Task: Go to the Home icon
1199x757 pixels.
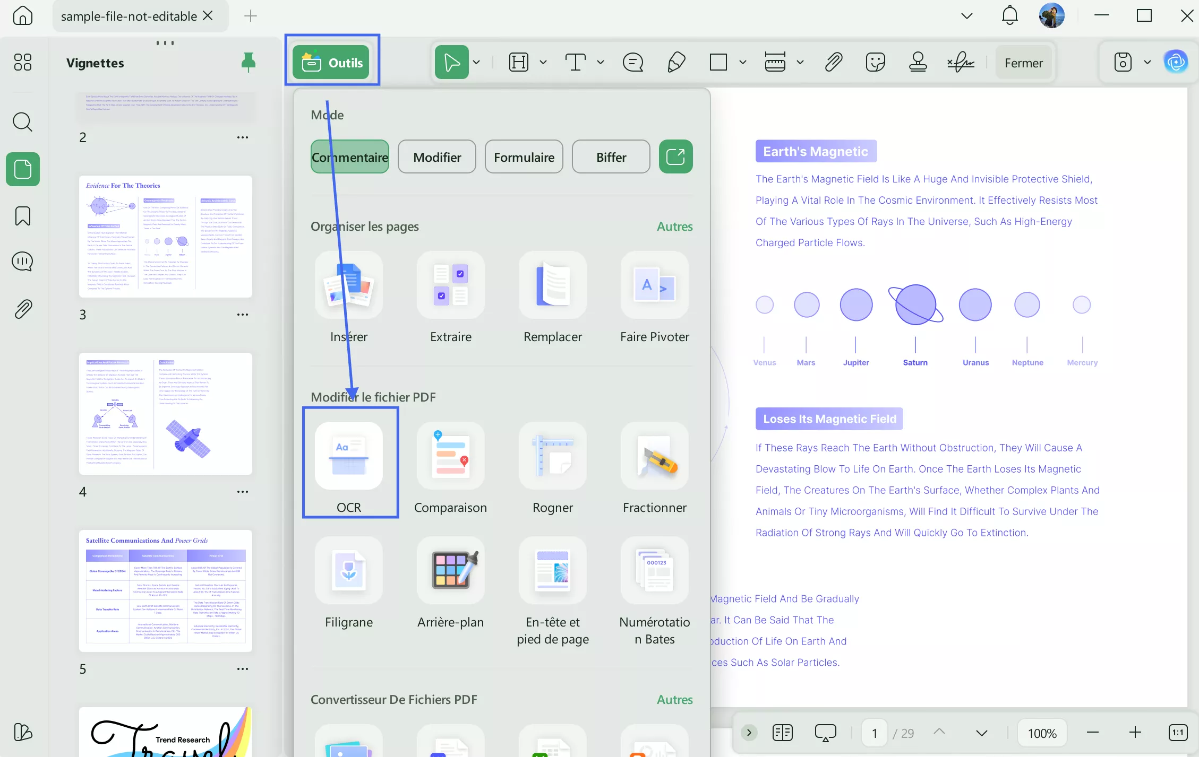Action: tap(23, 15)
